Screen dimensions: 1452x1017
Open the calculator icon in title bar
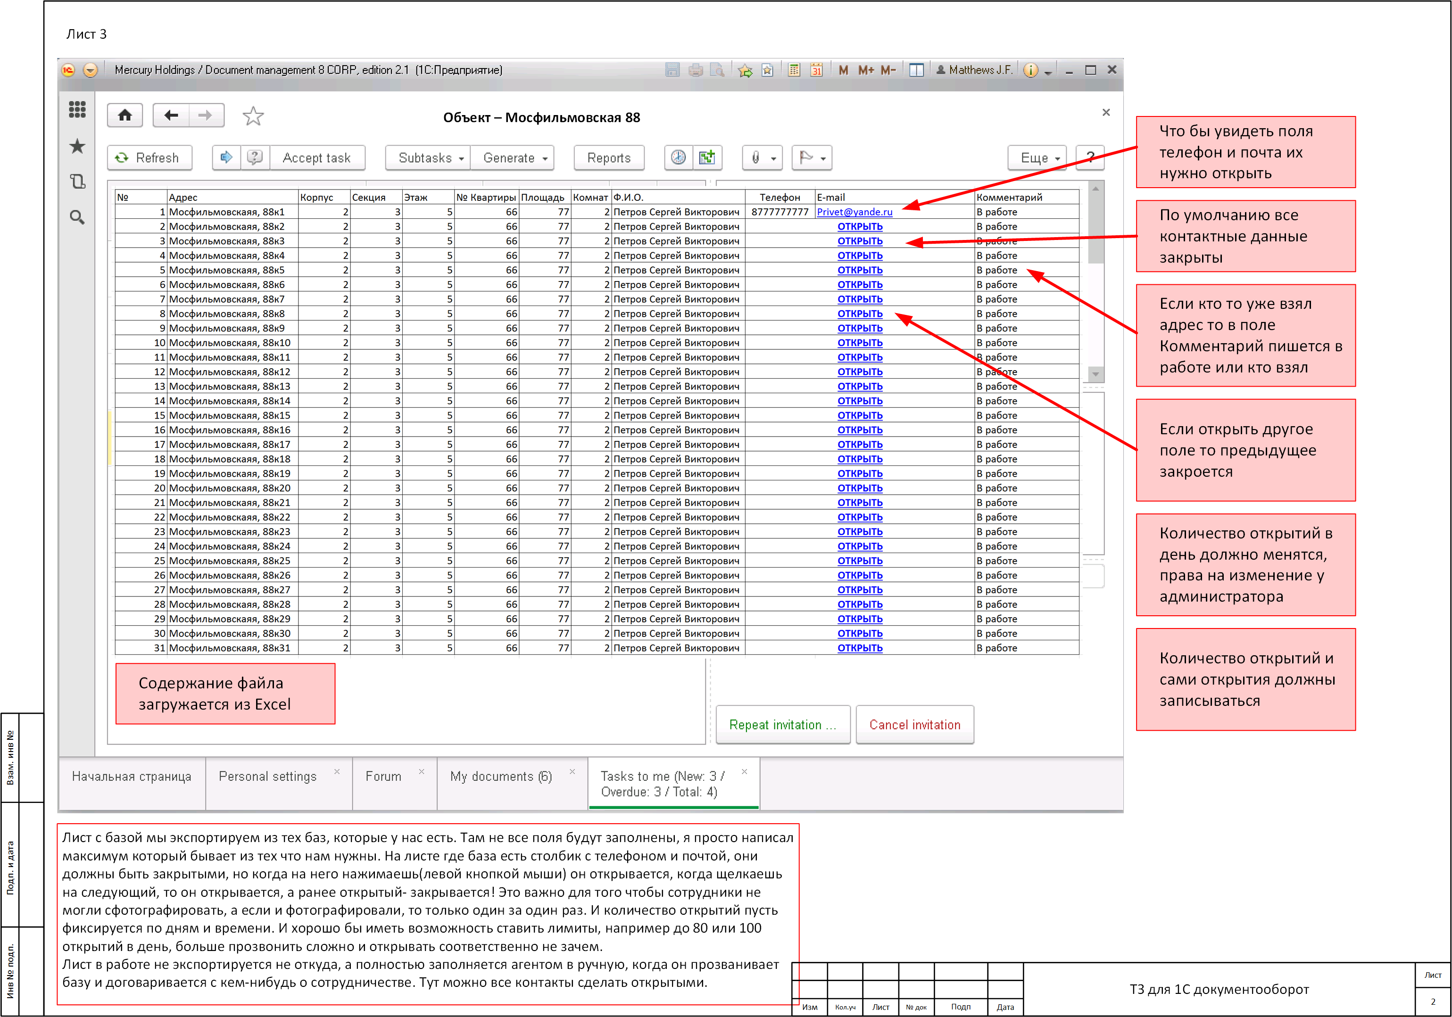[794, 70]
